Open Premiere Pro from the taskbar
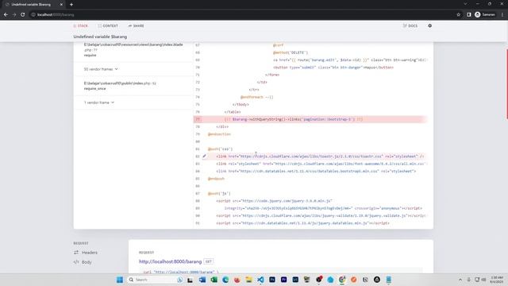Viewport: 508px width, 286px height. 284,280
